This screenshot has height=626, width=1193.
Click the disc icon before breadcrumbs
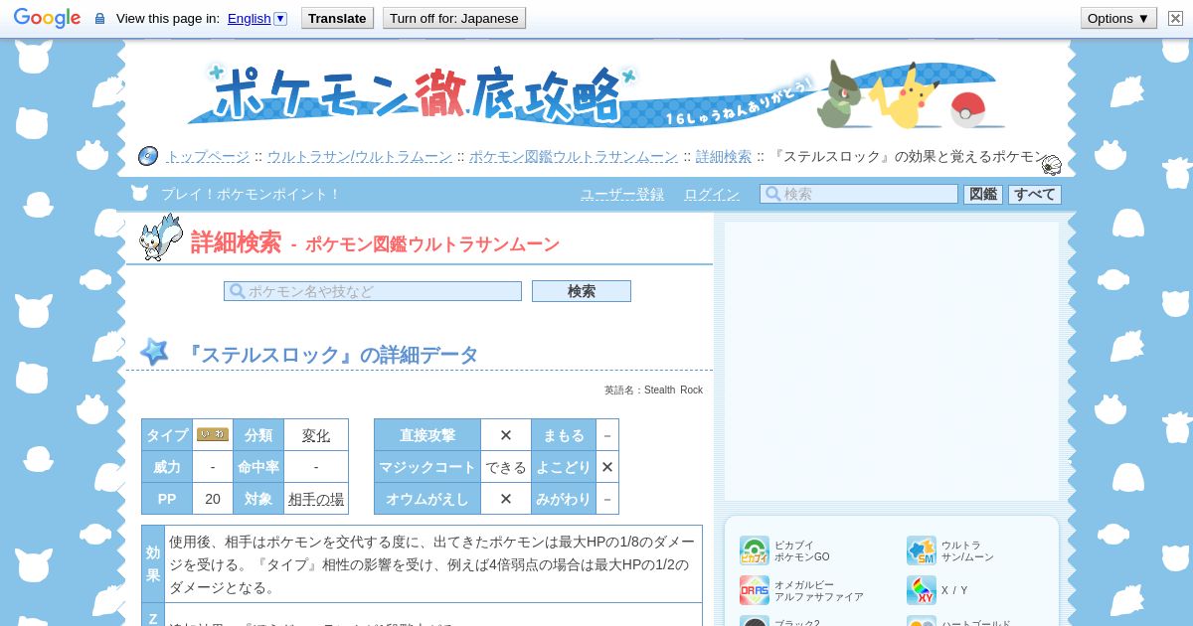147,156
